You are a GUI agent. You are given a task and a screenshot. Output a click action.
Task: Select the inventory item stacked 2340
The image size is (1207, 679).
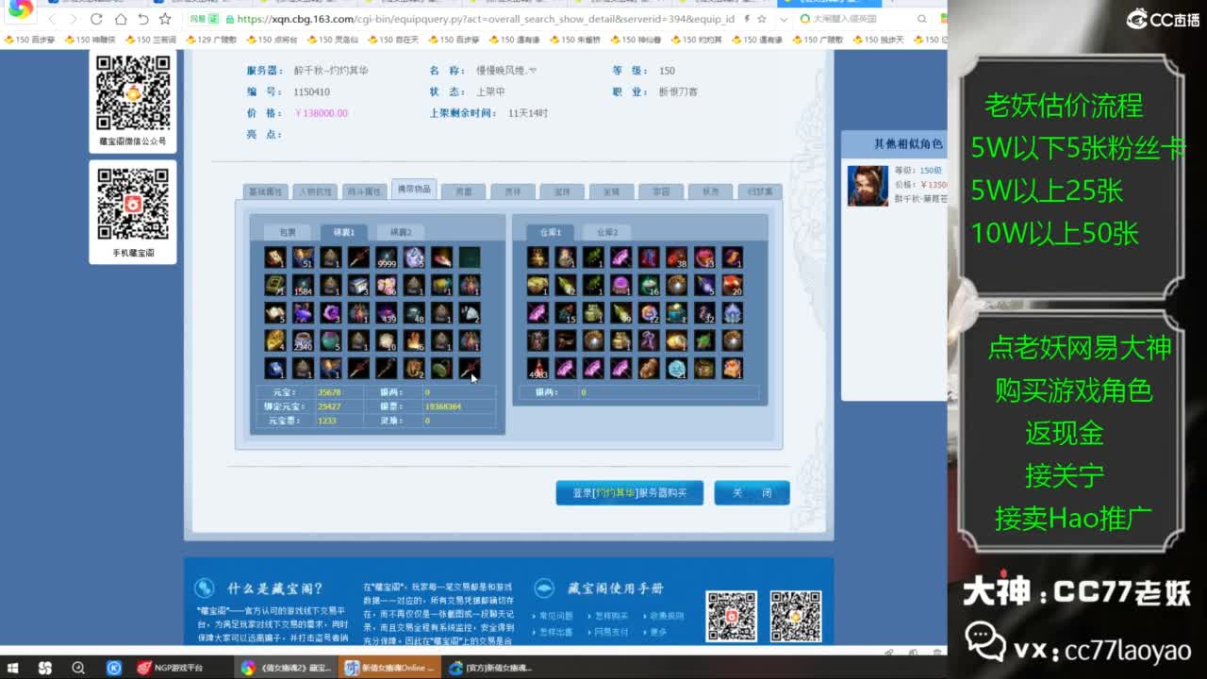click(x=303, y=340)
